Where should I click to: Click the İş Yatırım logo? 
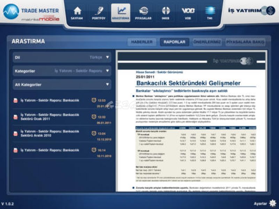pyautogui.click(x=252, y=10)
